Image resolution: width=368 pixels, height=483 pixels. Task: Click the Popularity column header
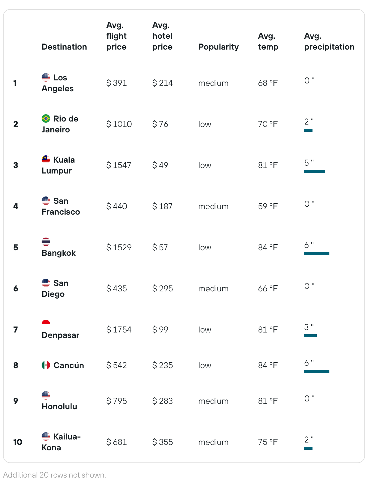(218, 47)
